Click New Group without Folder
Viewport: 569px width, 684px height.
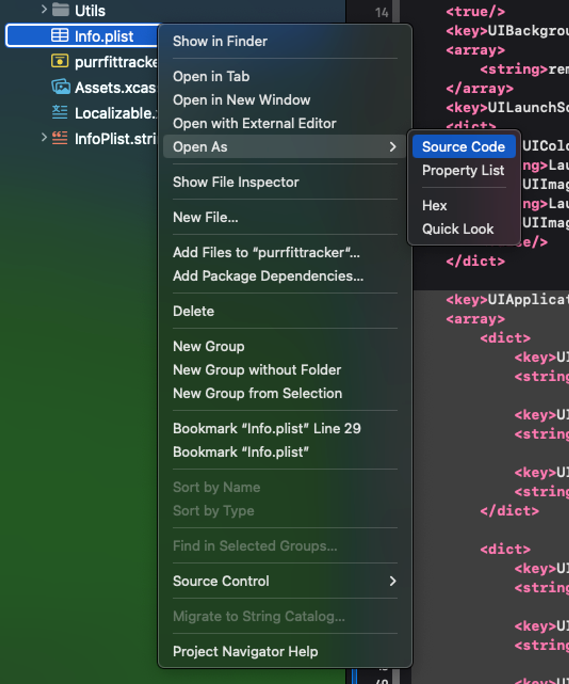click(x=257, y=370)
